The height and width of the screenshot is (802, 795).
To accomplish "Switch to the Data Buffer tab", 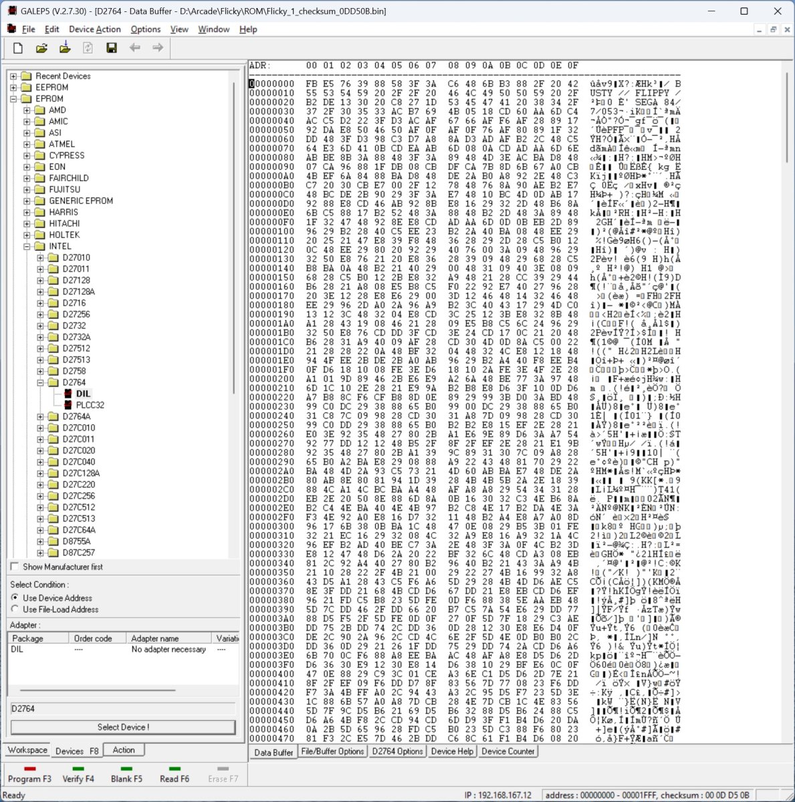I will pos(273,752).
